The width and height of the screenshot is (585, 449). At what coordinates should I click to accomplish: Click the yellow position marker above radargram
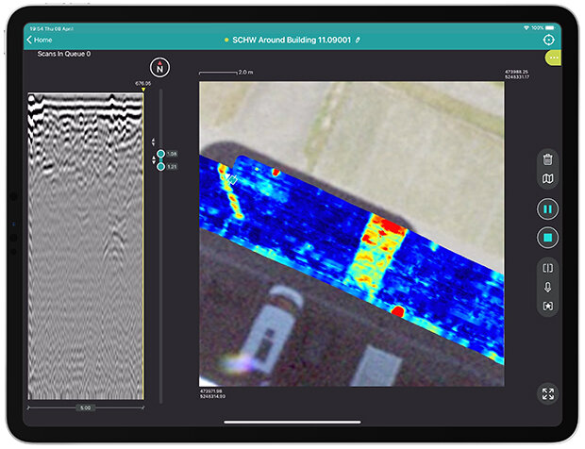coord(142,91)
